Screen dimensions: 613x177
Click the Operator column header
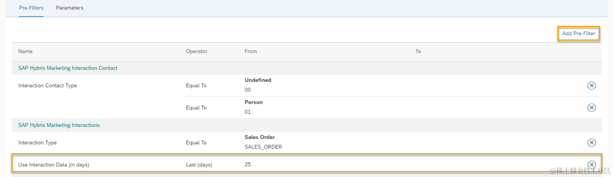[196, 52]
